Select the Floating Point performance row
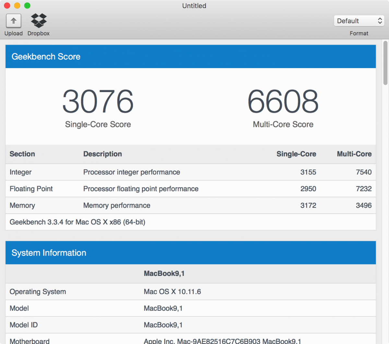 (130, 189)
